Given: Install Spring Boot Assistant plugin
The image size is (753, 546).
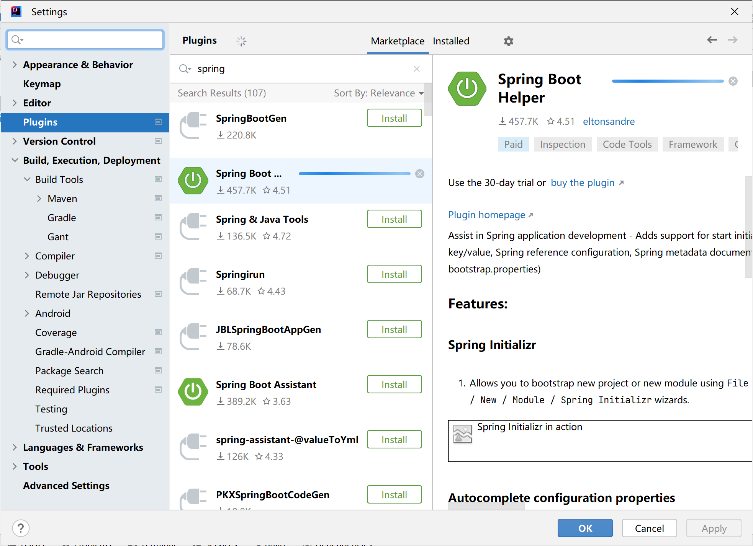Looking at the screenshot, I should [394, 385].
